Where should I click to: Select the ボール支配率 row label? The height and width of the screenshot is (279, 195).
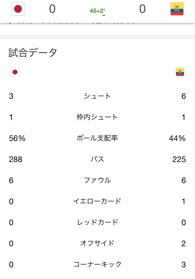(x=97, y=138)
